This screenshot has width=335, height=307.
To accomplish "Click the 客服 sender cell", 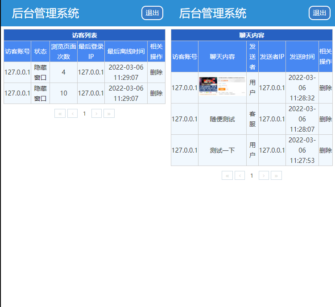I will [x=252, y=119].
